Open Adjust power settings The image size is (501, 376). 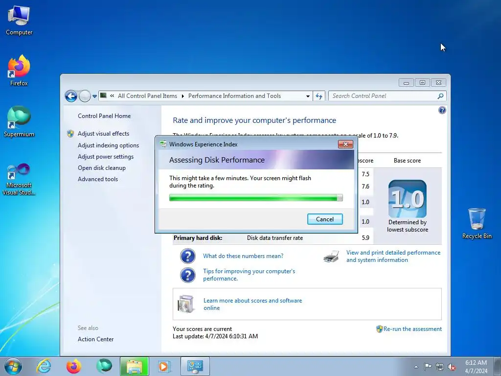(106, 157)
